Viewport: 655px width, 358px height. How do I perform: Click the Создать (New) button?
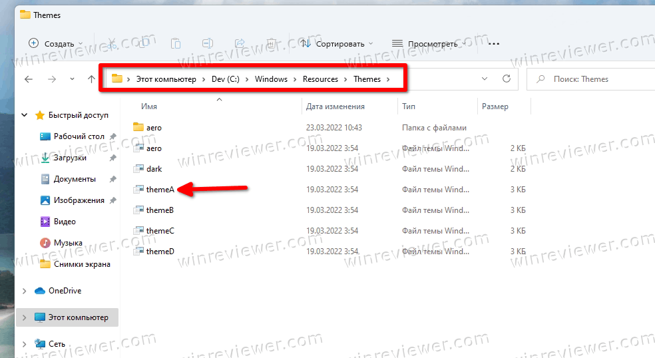pyautogui.click(x=55, y=43)
